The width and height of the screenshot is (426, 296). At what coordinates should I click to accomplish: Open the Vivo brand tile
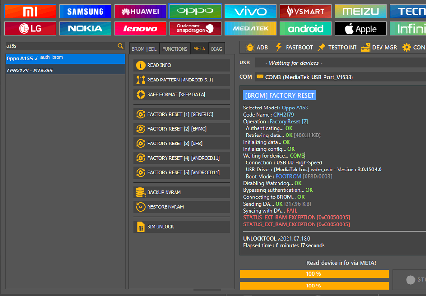tap(250, 11)
